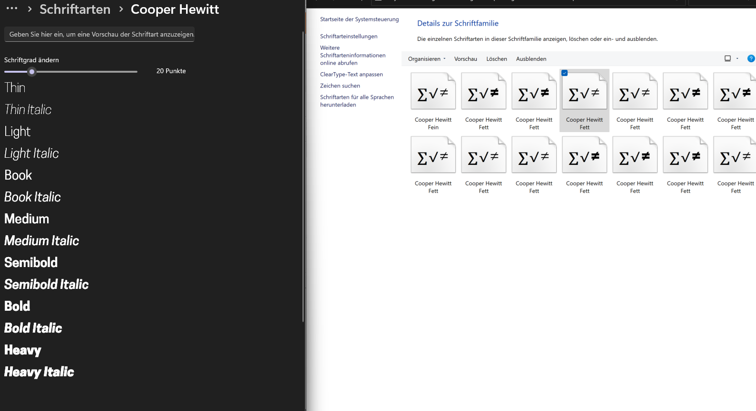Image resolution: width=756 pixels, height=411 pixels.
Task: Select the 'Cooper Hewitt Fein' font thumbnail
Action: pyautogui.click(x=433, y=101)
